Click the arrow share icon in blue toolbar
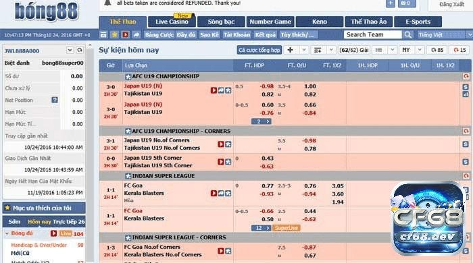The image size is (473, 263). point(136,34)
